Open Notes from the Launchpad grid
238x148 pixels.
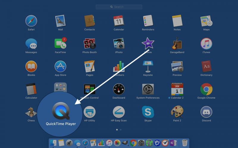tap(177, 21)
